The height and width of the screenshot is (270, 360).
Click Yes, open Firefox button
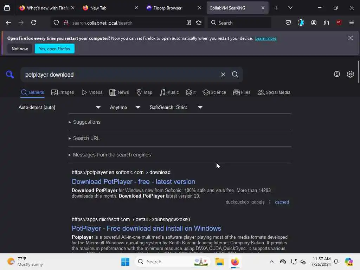pos(54,49)
